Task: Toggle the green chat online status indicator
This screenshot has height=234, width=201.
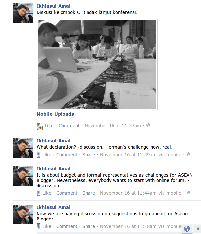Action: [x=198, y=229]
